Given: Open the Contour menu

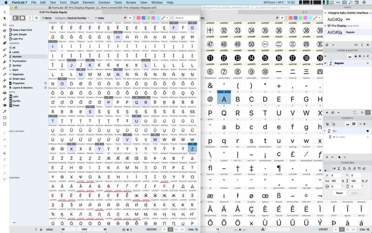Looking at the screenshot, I should 104,2.
